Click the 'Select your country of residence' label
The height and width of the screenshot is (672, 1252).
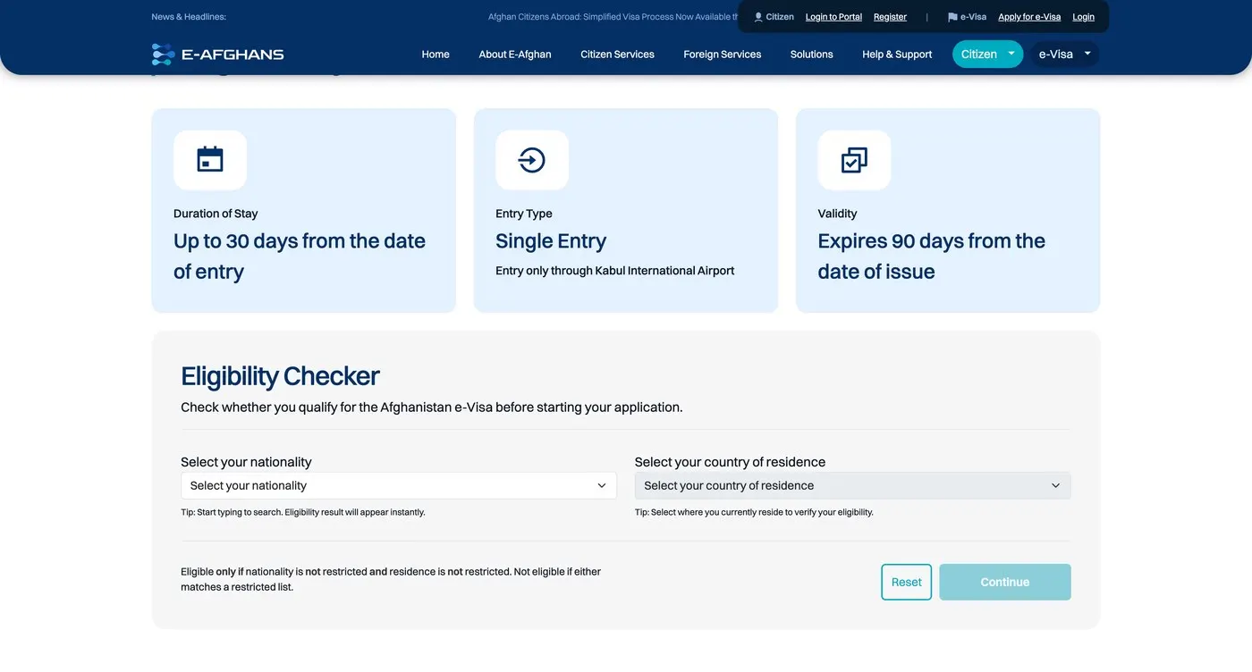pos(730,462)
